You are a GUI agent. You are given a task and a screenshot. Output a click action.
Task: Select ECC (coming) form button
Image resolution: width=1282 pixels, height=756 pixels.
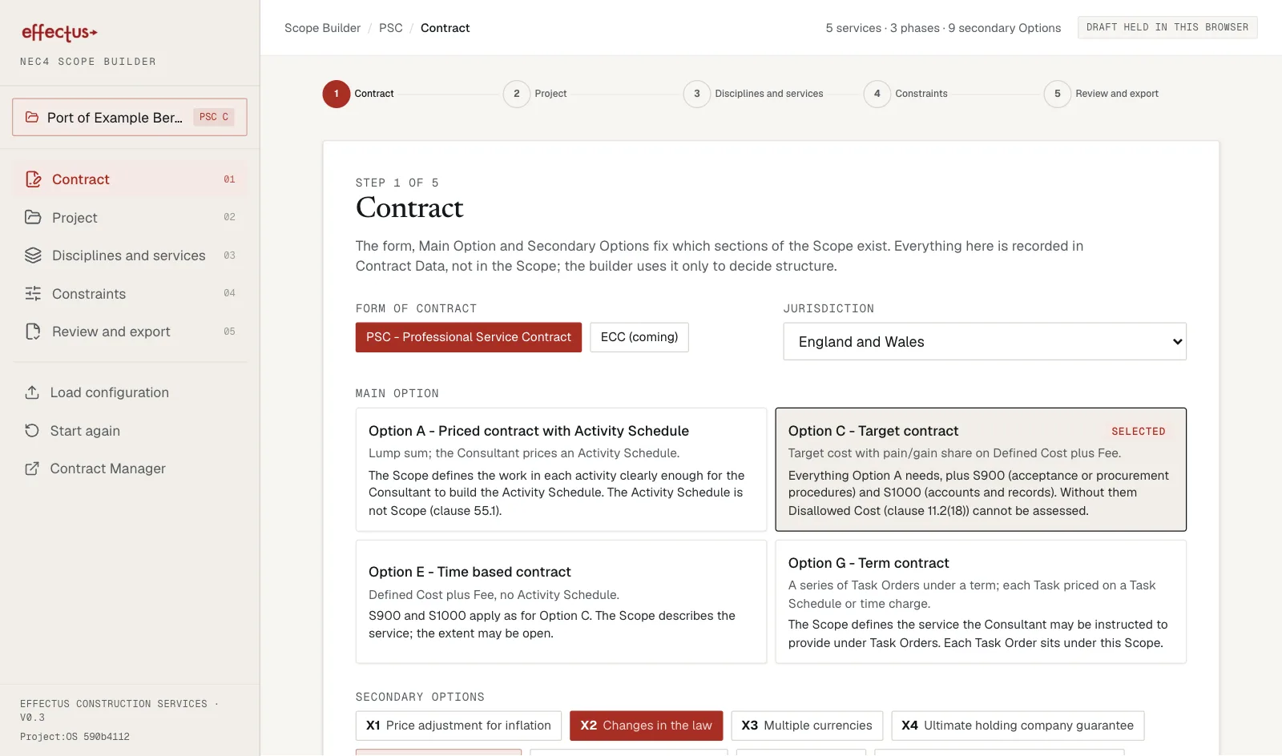(x=639, y=338)
